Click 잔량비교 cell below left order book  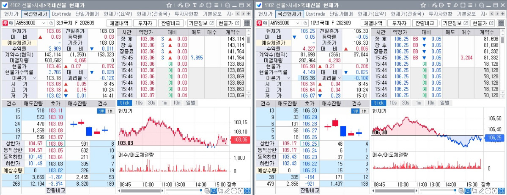tap(56, 190)
